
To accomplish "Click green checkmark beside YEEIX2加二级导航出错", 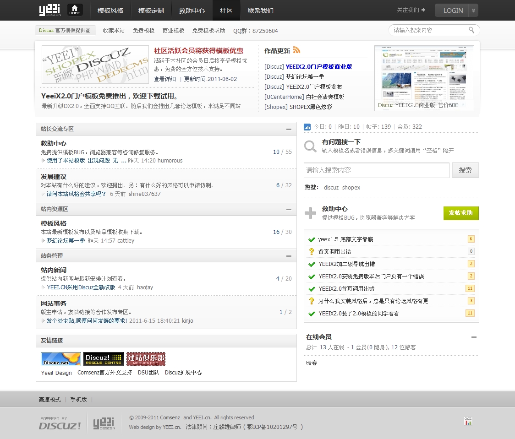I will (312, 264).
